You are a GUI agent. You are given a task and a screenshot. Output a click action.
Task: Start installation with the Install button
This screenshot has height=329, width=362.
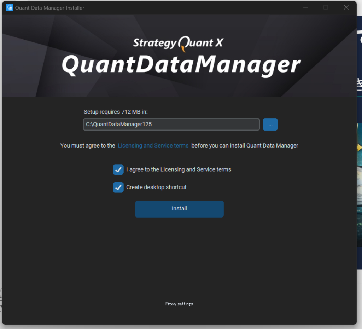coord(179,209)
